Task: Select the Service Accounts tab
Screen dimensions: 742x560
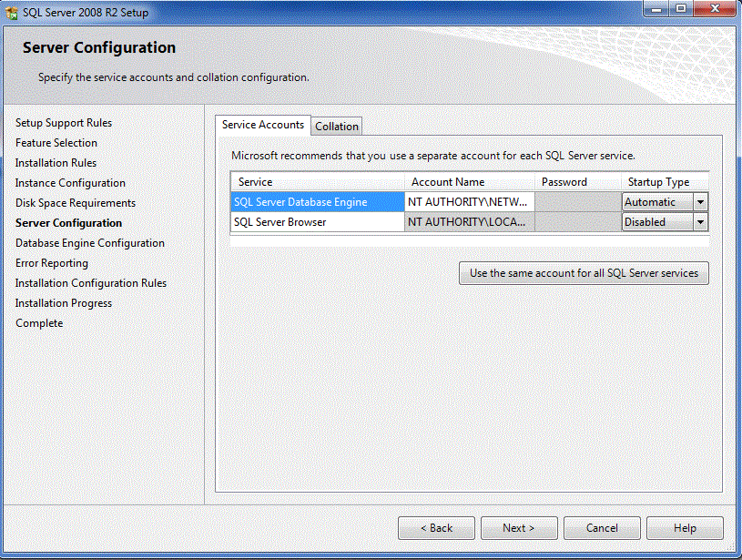Action: (x=262, y=125)
